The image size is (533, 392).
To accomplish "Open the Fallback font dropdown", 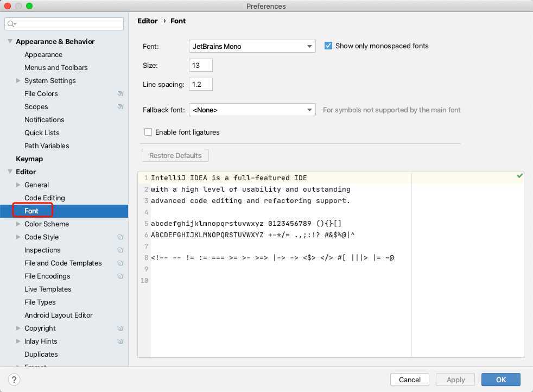I will pyautogui.click(x=252, y=110).
